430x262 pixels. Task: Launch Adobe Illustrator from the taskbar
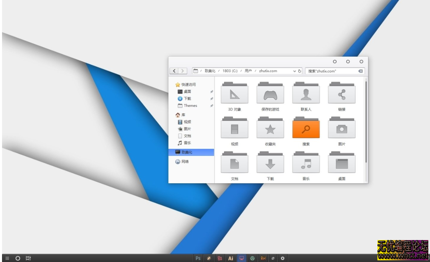230,258
